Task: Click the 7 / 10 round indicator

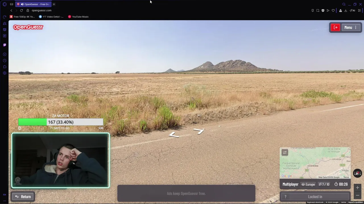Action: [x=324, y=184]
